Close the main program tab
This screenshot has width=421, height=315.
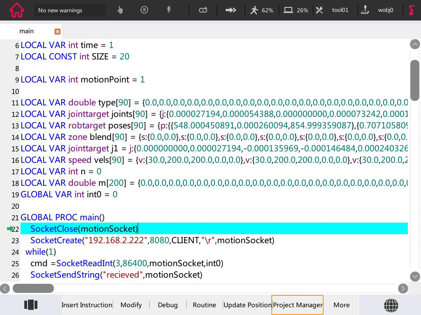click(x=58, y=32)
